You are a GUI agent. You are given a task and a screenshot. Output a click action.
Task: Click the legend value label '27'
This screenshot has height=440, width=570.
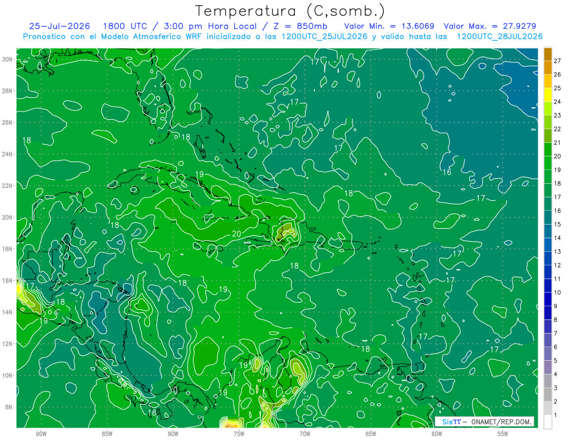[558, 61]
